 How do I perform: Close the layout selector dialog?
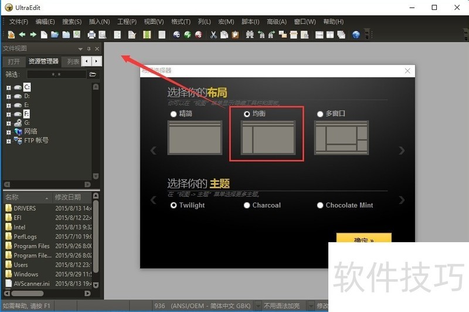(407, 71)
